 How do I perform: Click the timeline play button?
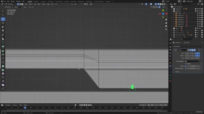point(86,105)
